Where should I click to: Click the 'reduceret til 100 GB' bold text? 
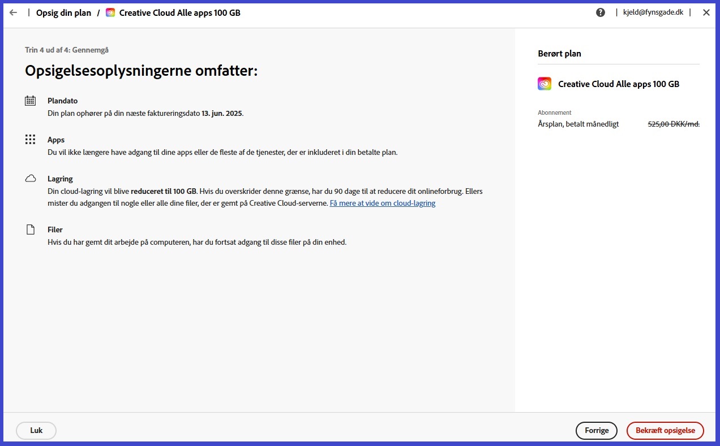pos(164,191)
